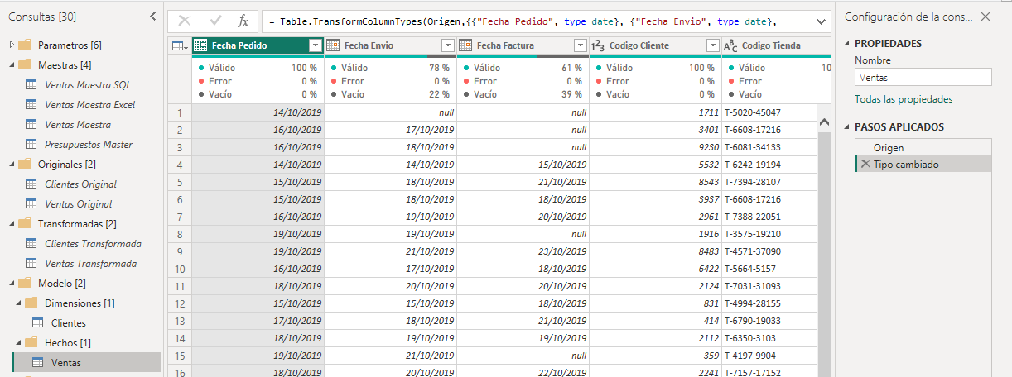Collapse the Originales [2] folder
Viewport: 1012px width, 377px height.
pos(12,164)
